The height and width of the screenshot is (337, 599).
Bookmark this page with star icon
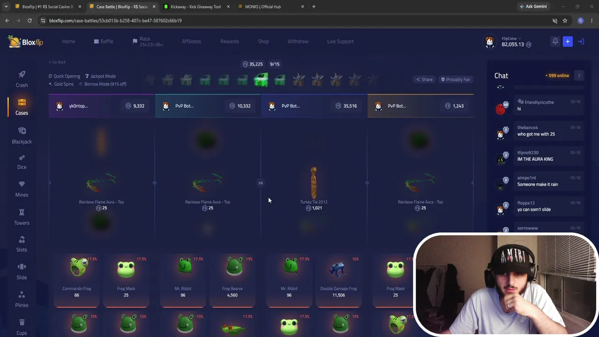tap(565, 21)
